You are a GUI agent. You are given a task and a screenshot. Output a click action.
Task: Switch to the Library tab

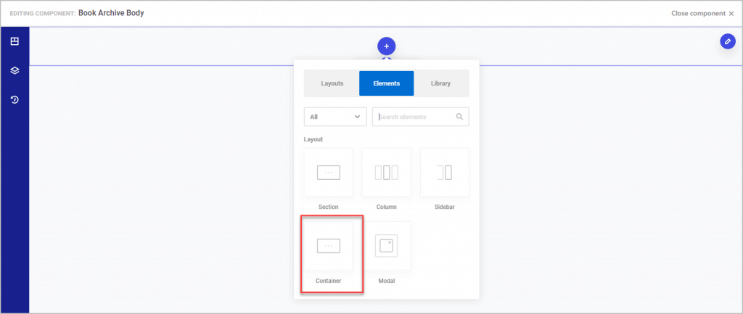tap(440, 83)
